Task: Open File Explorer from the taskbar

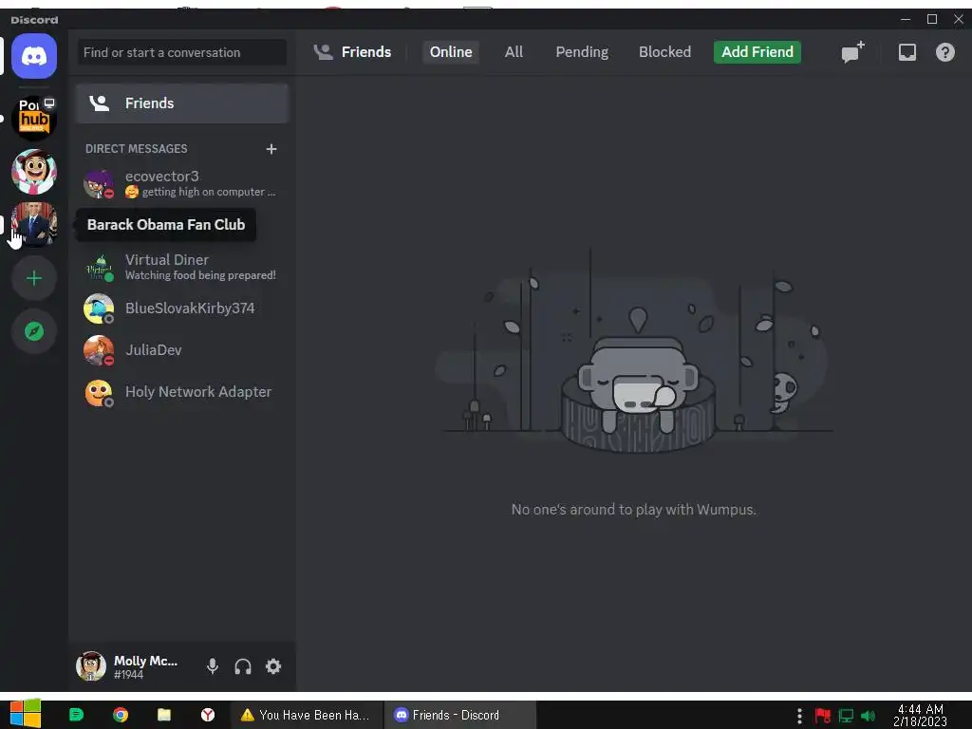Action: [x=163, y=715]
